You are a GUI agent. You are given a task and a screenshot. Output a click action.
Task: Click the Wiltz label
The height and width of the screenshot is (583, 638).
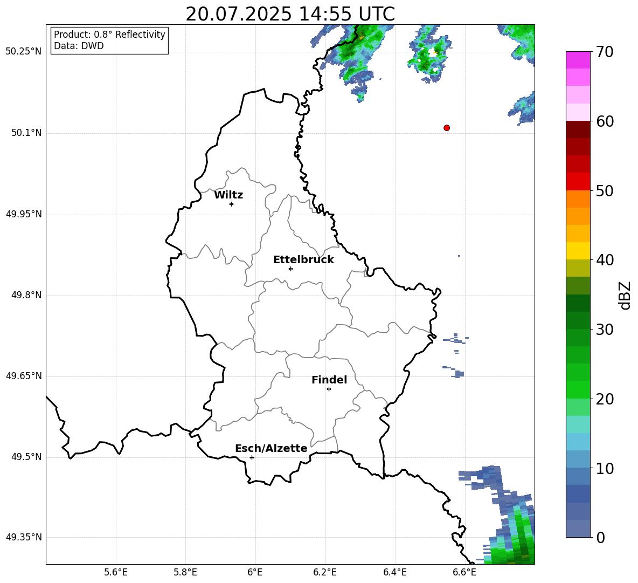pos(228,195)
